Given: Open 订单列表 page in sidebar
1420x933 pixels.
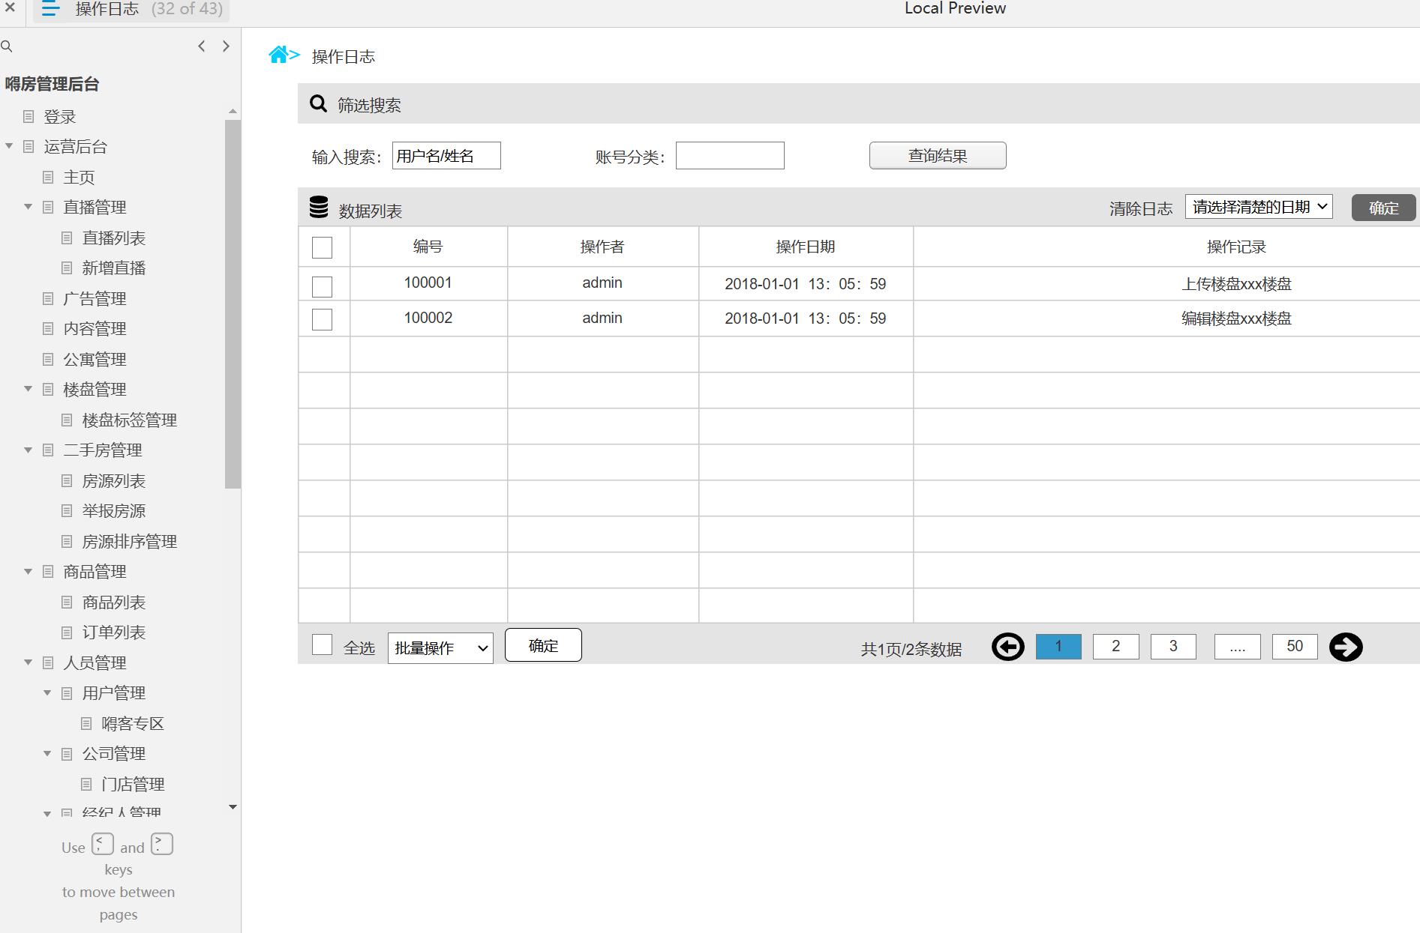Looking at the screenshot, I should click(x=114, y=632).
